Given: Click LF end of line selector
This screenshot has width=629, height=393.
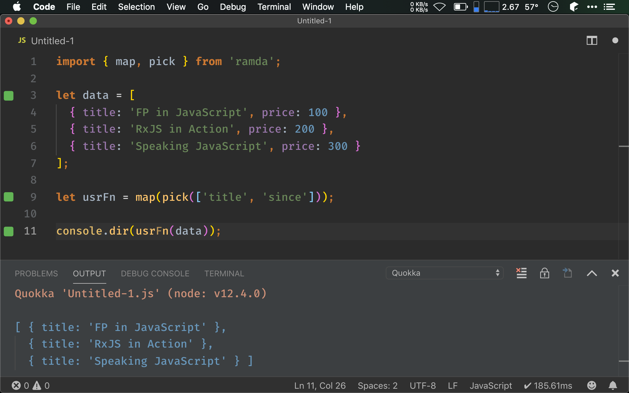Looking at the screenshot, I should coord(453,386).
